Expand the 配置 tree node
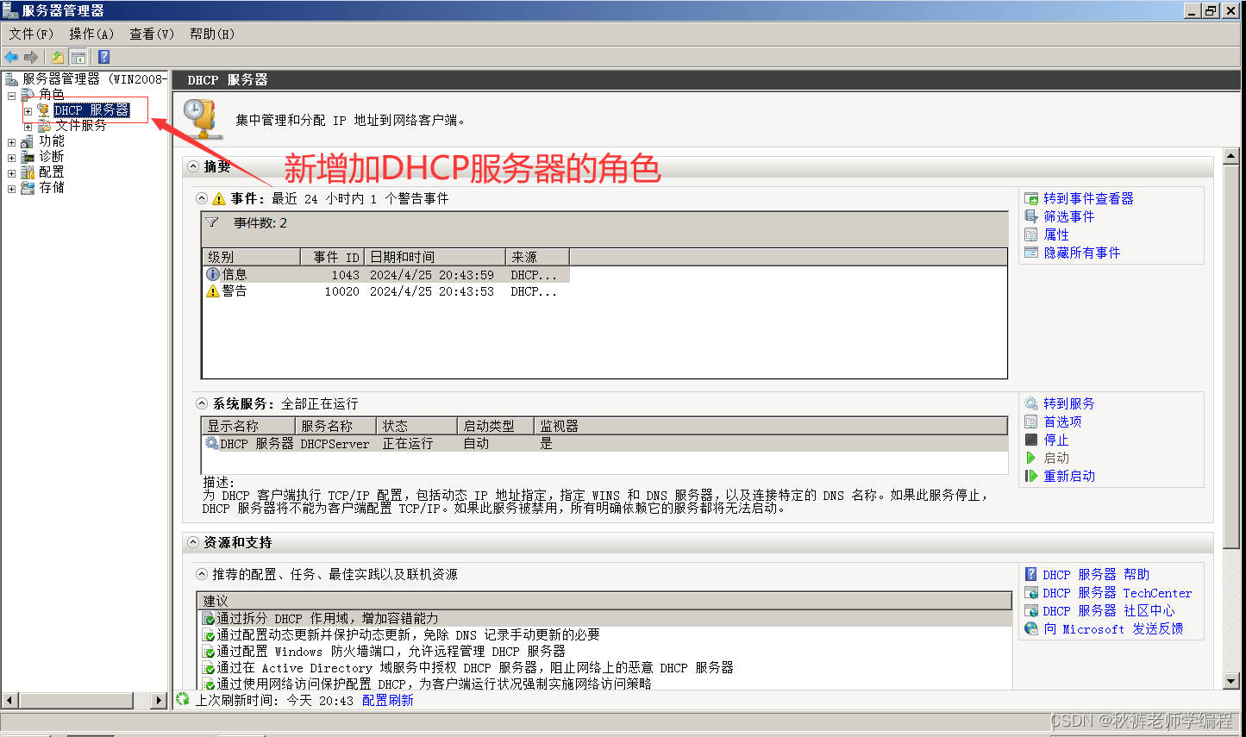1246x737 pixels. pos(11,173)
